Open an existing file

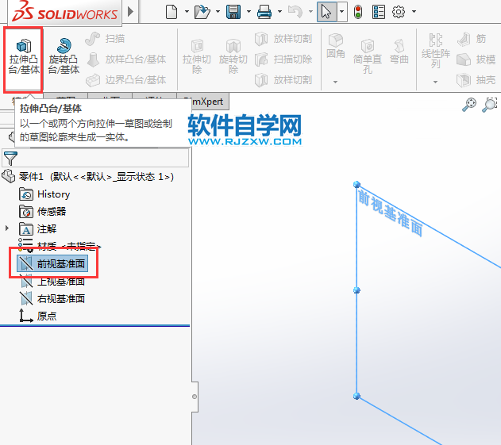(202, 12)
